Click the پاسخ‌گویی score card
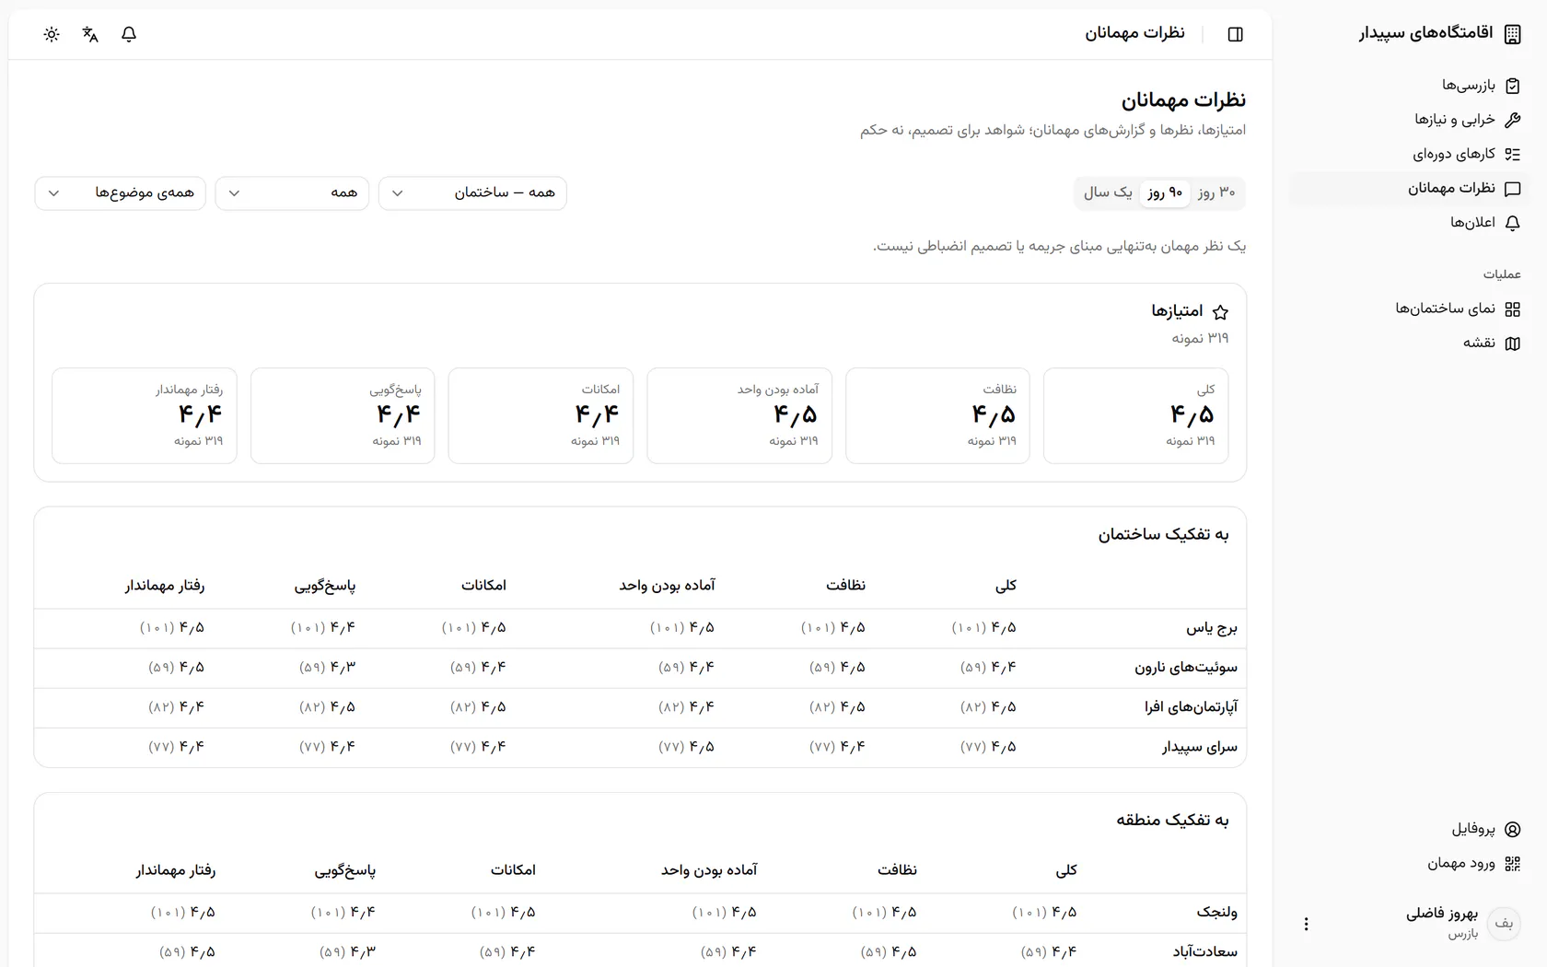This screenshot has width=1547, height=967. coord(343,415)
